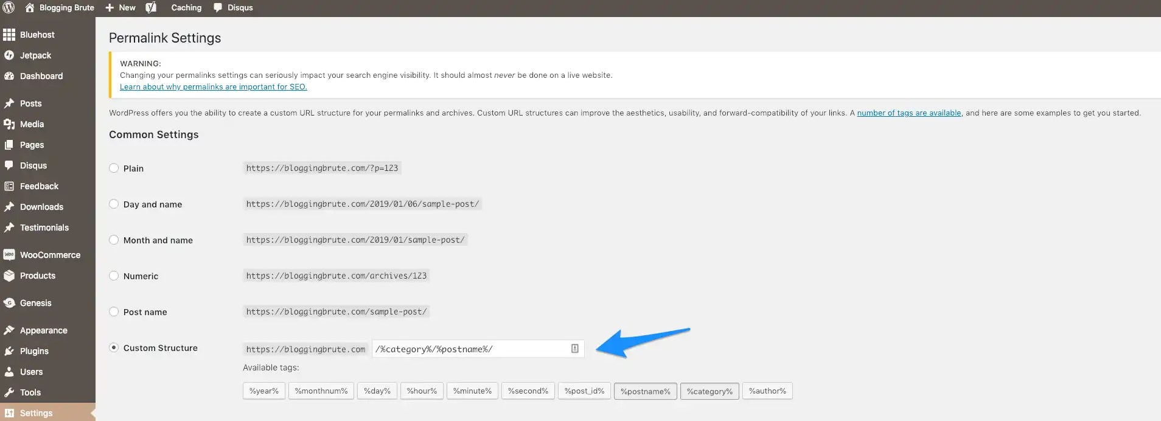Select the Custom Structure radio button
The image size is (1161, 421).
(x=114, y=347)
